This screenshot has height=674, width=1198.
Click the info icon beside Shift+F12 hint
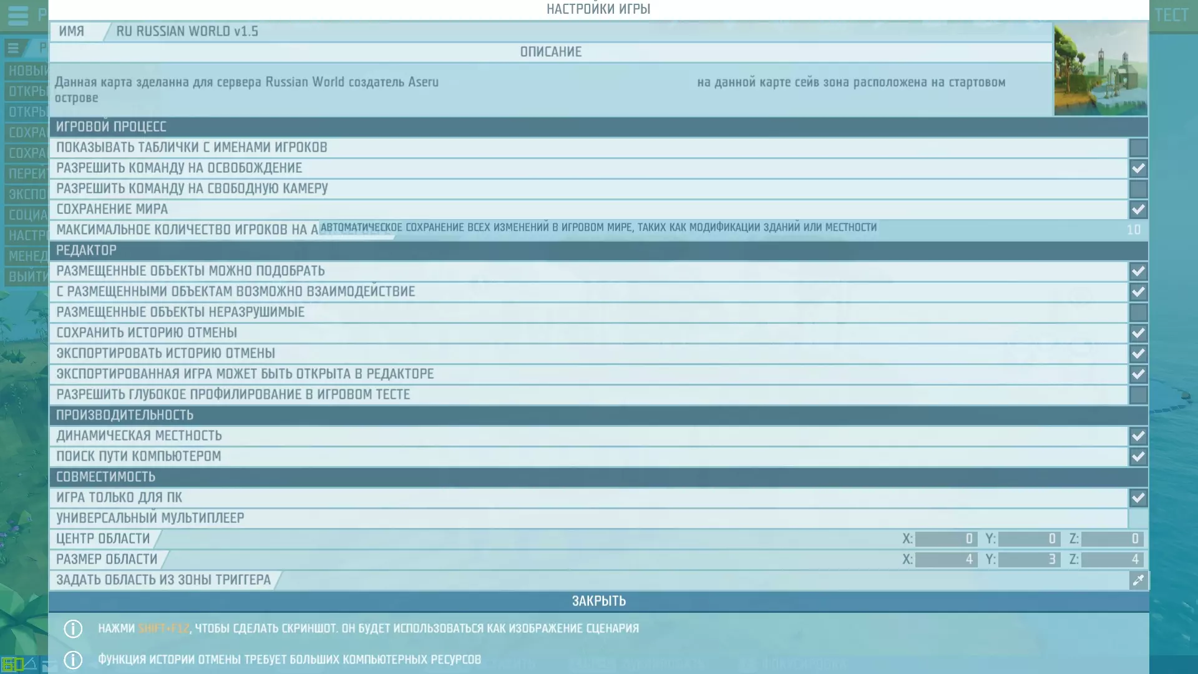tap(73, 628)
